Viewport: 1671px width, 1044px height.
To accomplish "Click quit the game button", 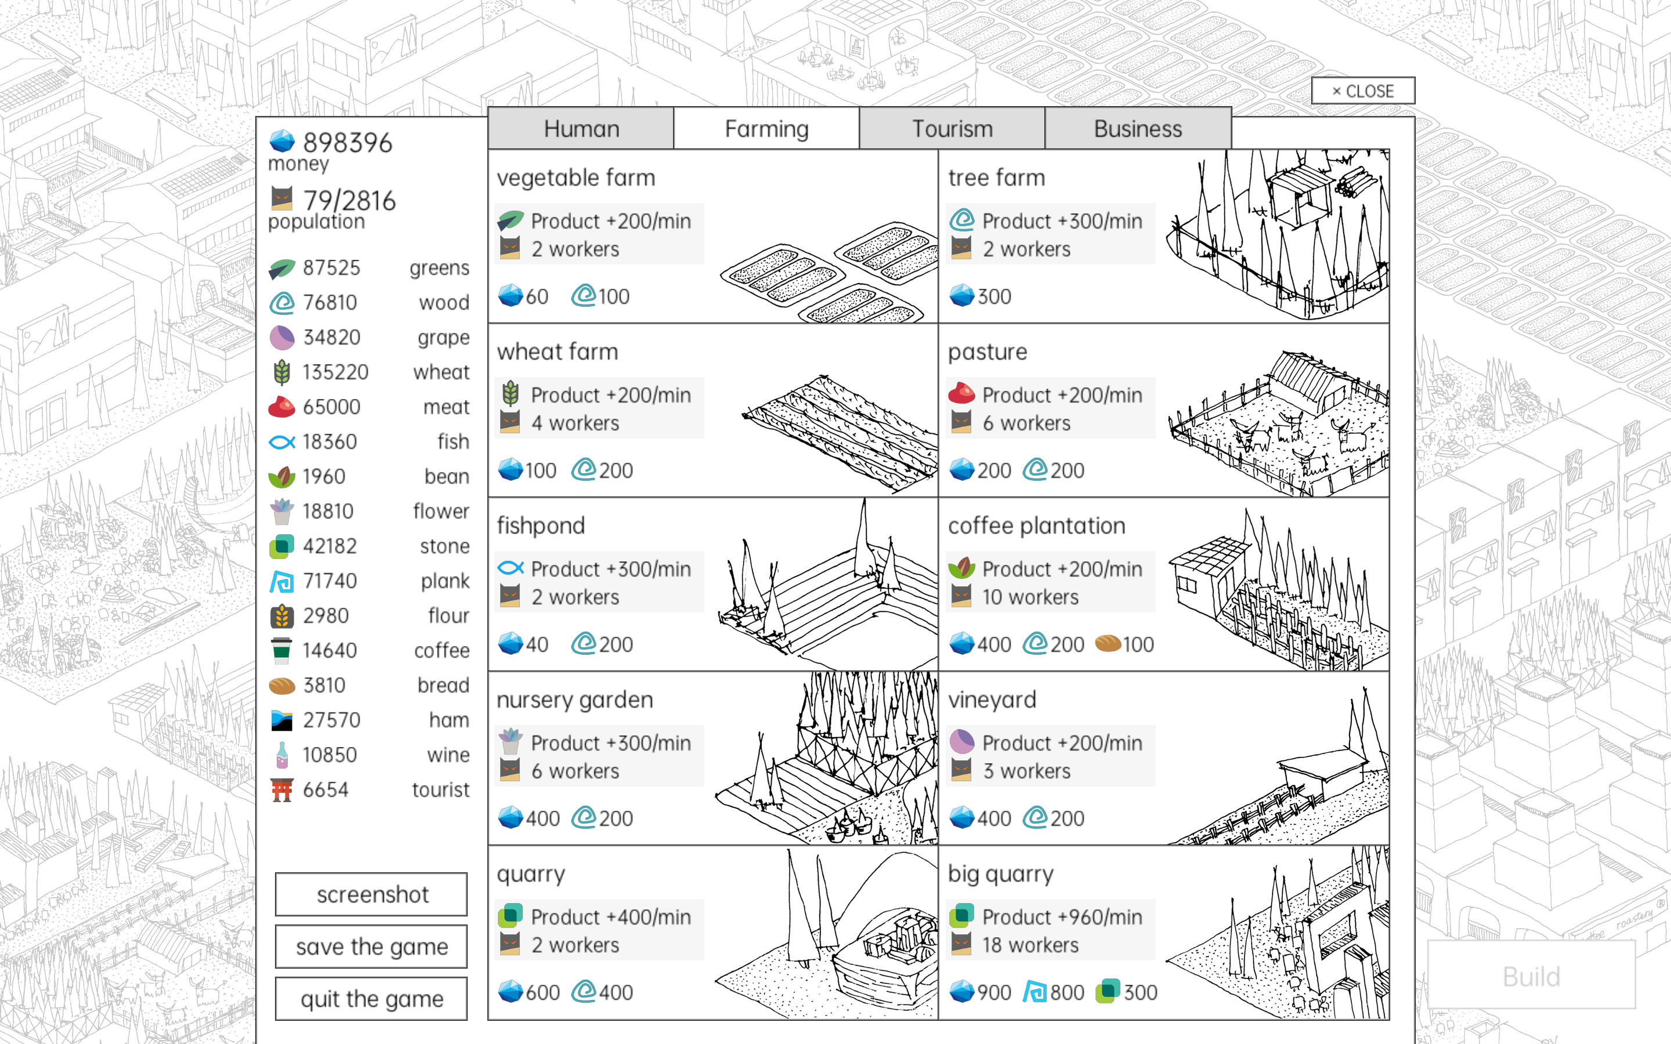I will point(371,998).
